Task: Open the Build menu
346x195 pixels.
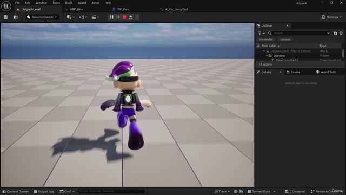Action: point(69,3)
